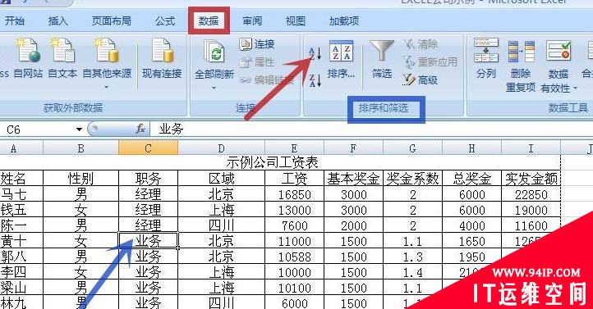Screen dimensions: 593x309
Task: Select column C header
Action: coord(148,148)
